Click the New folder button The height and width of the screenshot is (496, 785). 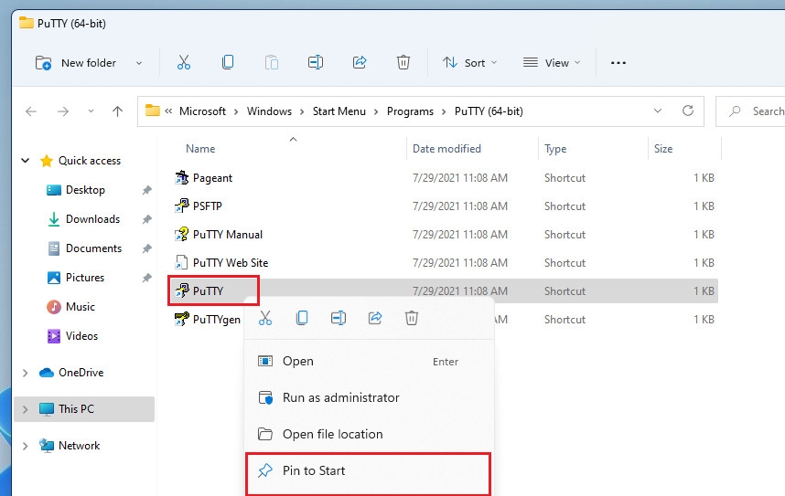click(77, 63)
